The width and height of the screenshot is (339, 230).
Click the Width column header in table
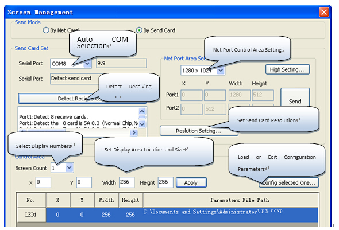coord(106,200)
